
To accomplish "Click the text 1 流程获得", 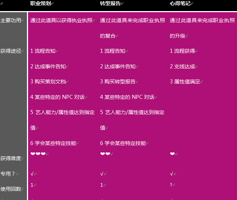I will (182, 51).
